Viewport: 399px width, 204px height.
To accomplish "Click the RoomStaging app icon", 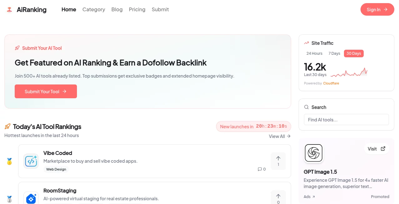I will tap(31, 198).
